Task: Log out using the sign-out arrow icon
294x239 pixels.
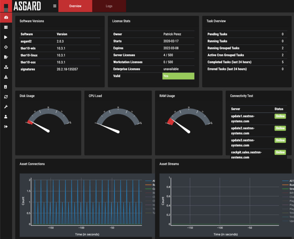Action: click(x=6, y=127)
